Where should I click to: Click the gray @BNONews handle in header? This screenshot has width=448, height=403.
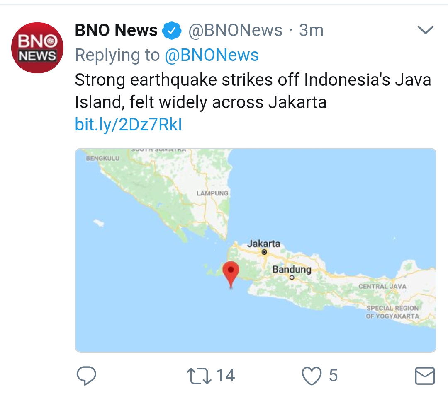pyautogui.click(x=235, y=31)
